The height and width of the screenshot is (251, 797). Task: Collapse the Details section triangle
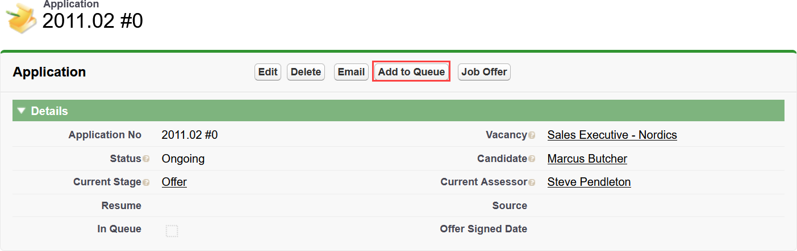click(22, 111)
